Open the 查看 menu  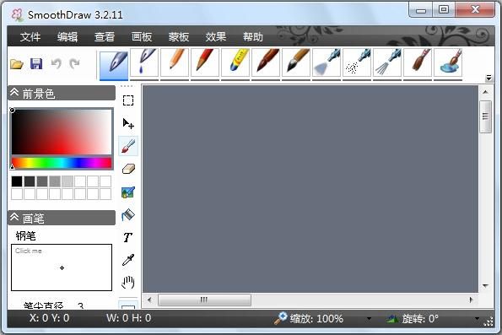pos(105,37)
